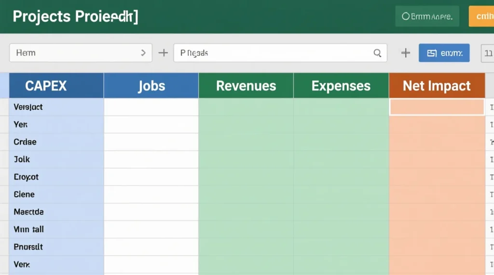Click the Revenues cell in 'Elene' row
494x275 pixels.
tap(246, 195)
